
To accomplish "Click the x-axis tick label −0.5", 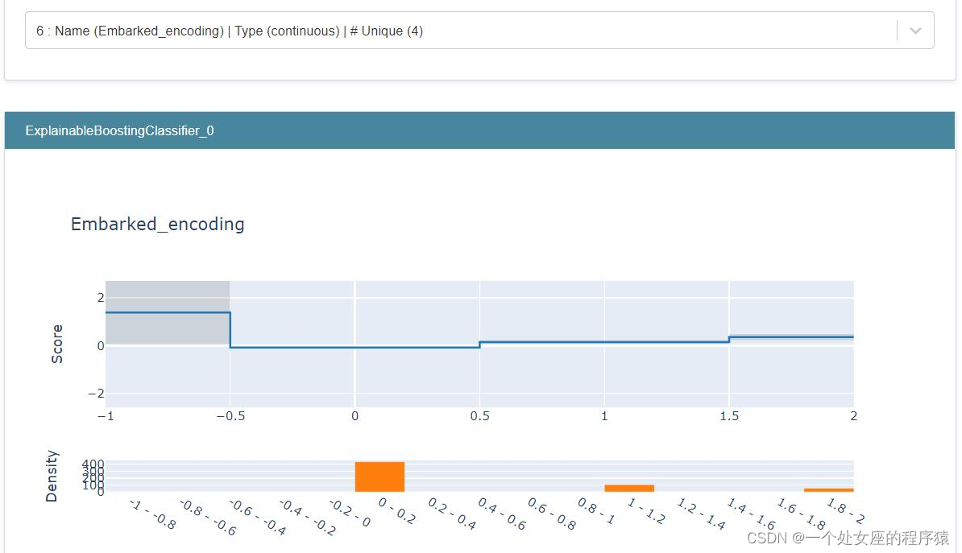I will tap(230, 416).
